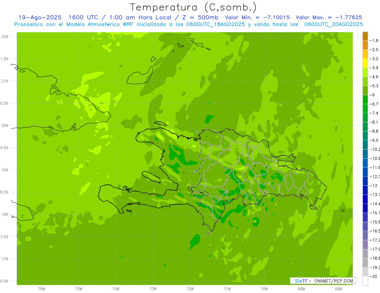
Task: Click the "68W" longitude label
Action: click(339, 289)
